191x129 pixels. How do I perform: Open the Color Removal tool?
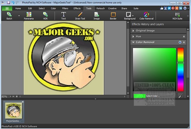tap(147, 16)
